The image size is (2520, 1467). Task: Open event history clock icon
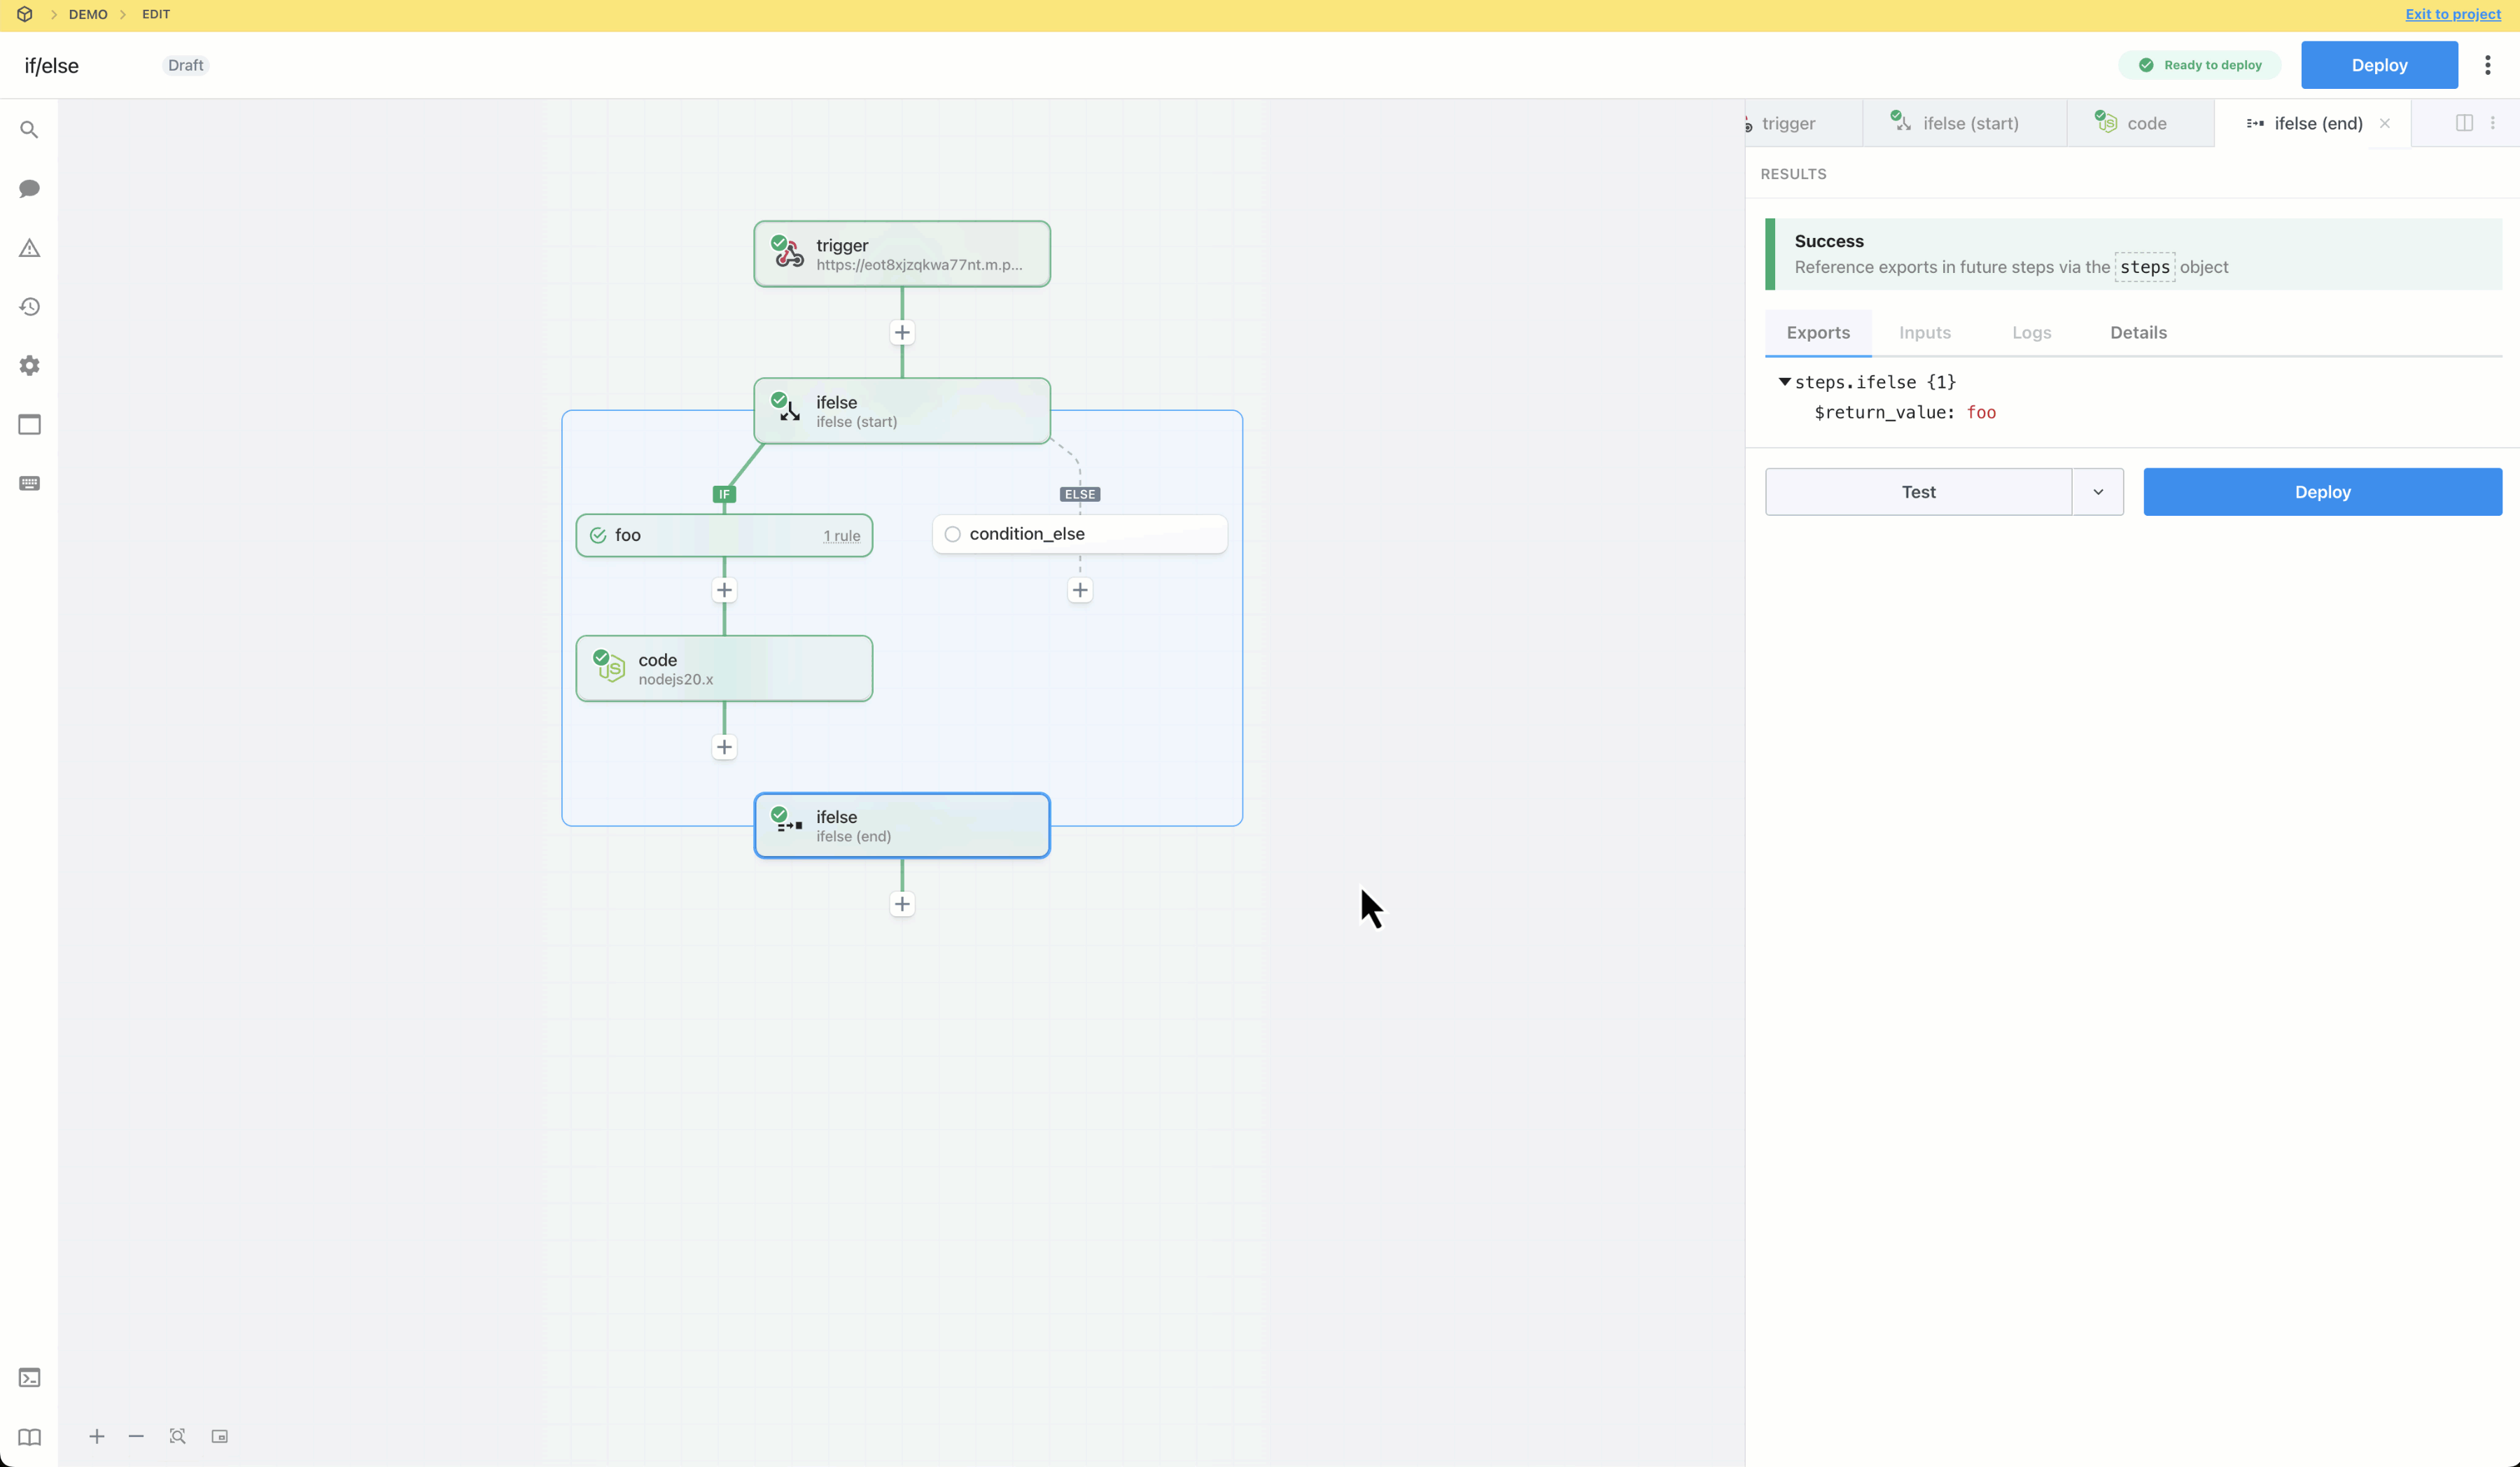coord(29,307)
